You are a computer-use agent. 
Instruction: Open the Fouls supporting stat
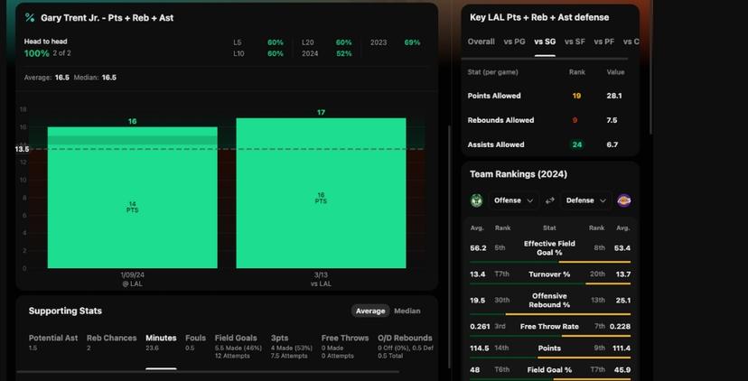[196, 342]
